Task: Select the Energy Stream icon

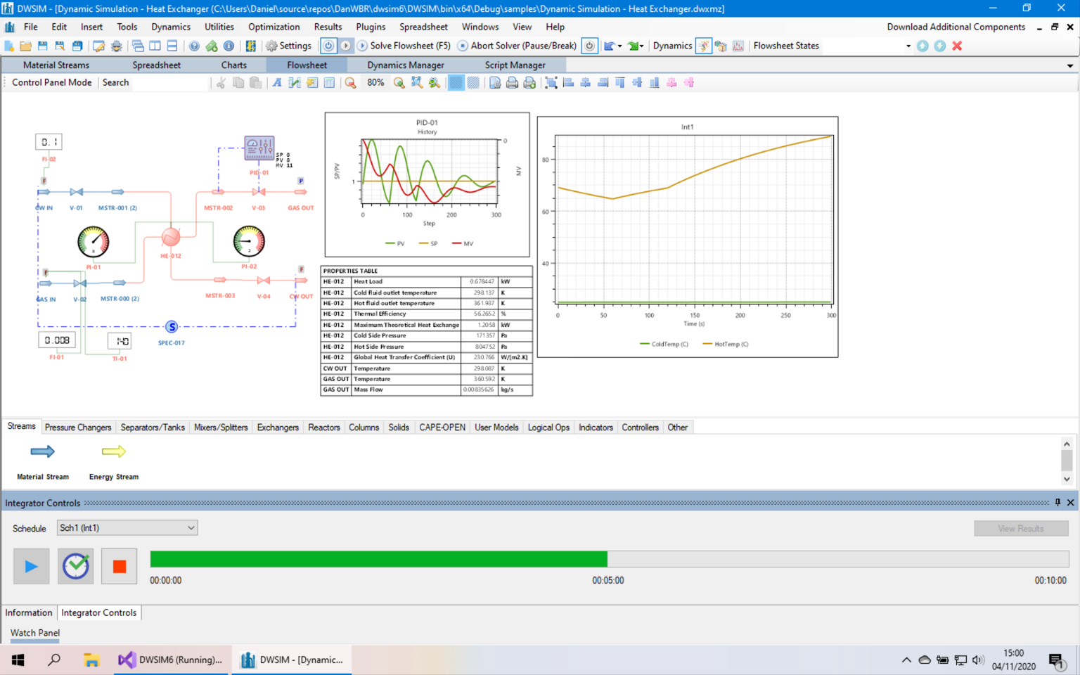Action: point(113,452)
